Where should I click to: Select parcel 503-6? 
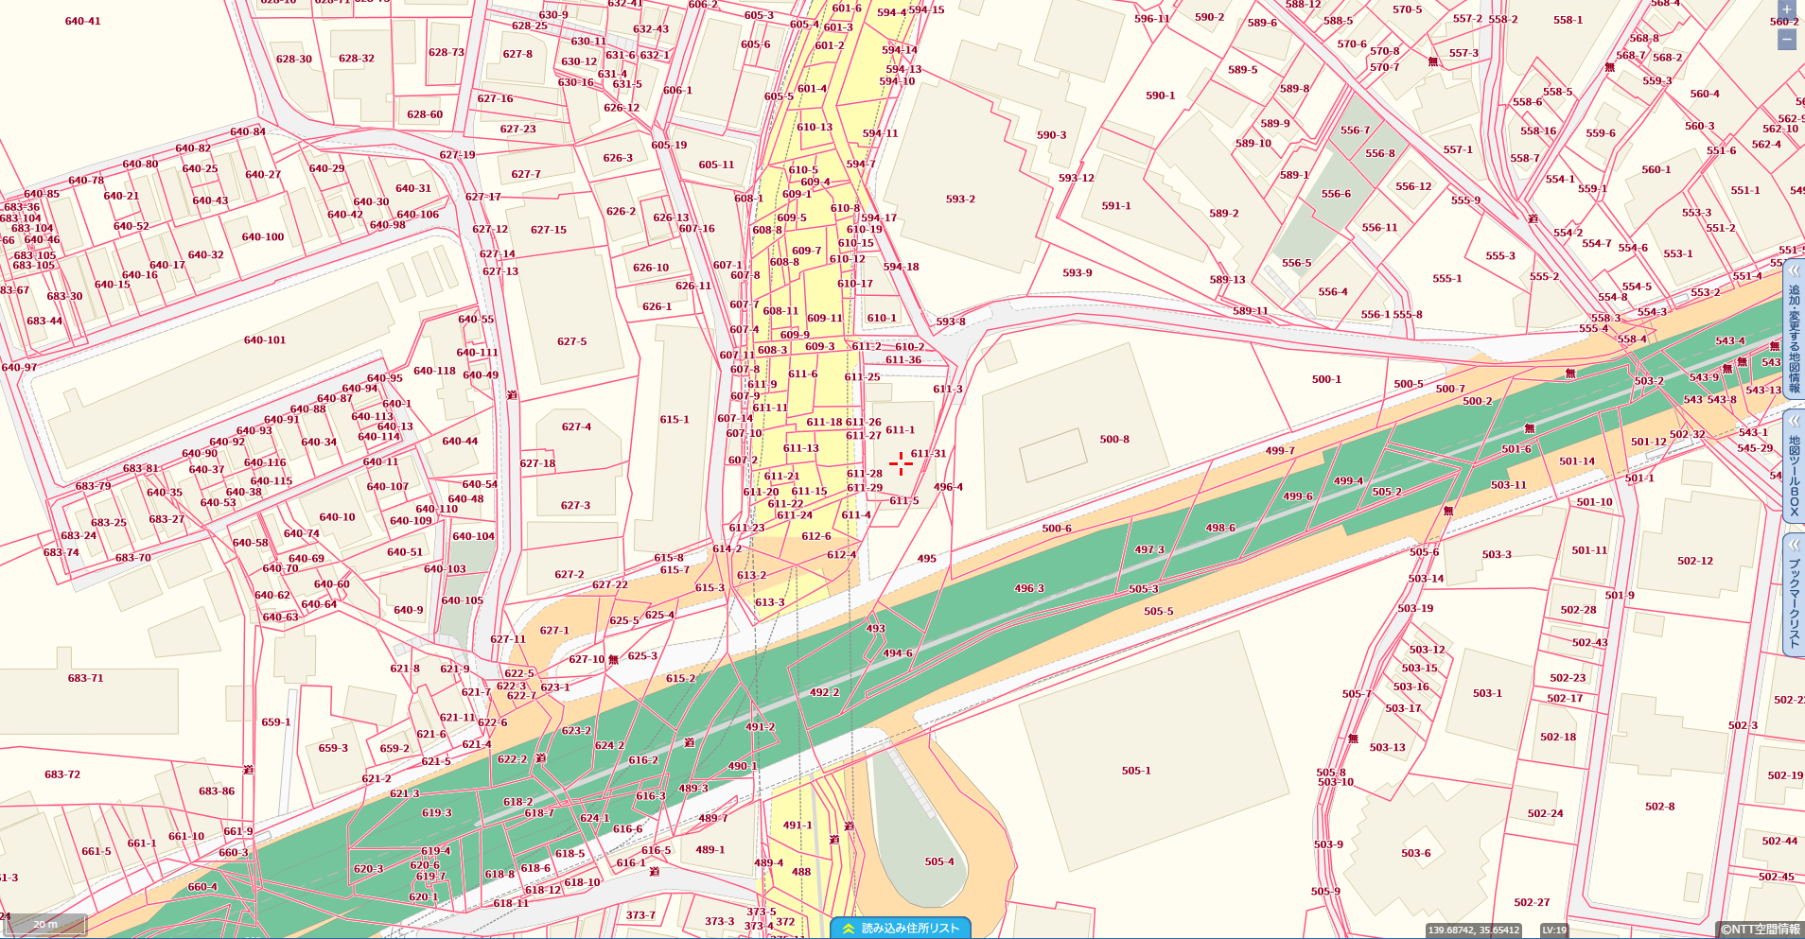click(1416, 853)
